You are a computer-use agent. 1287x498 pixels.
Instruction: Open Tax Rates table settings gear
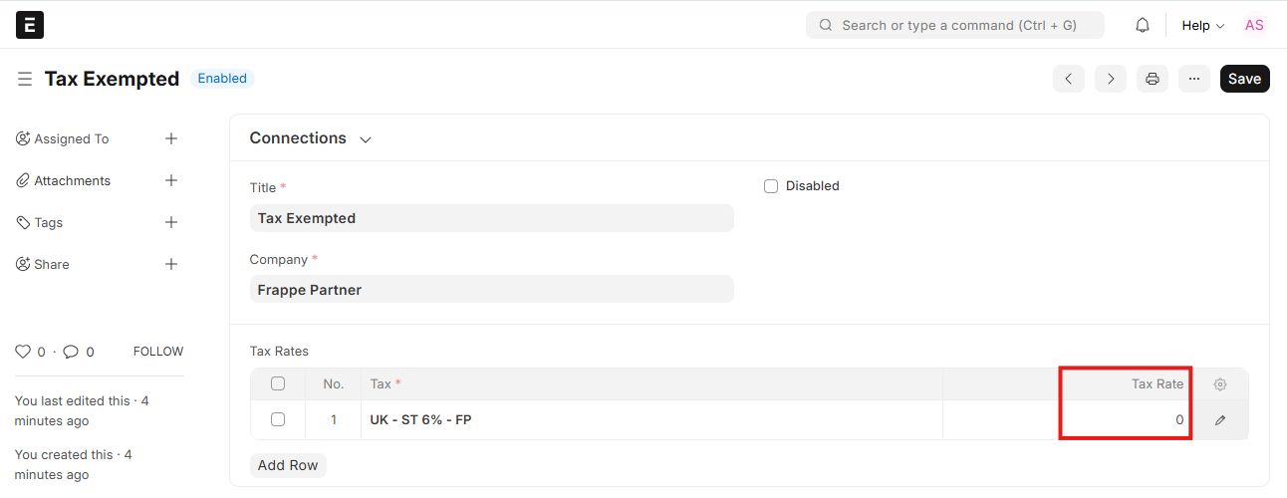[1220, 384]
